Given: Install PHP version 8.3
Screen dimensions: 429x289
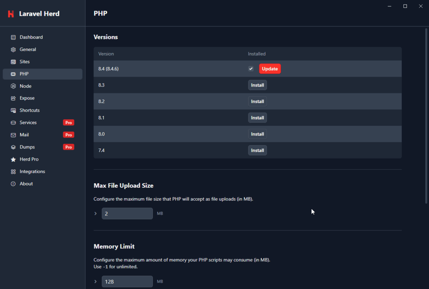Looking at the screenshot, I should tap(258, 85).
